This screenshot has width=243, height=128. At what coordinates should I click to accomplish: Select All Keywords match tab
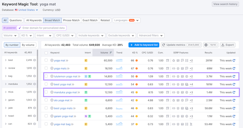click(x=34, y=20)
